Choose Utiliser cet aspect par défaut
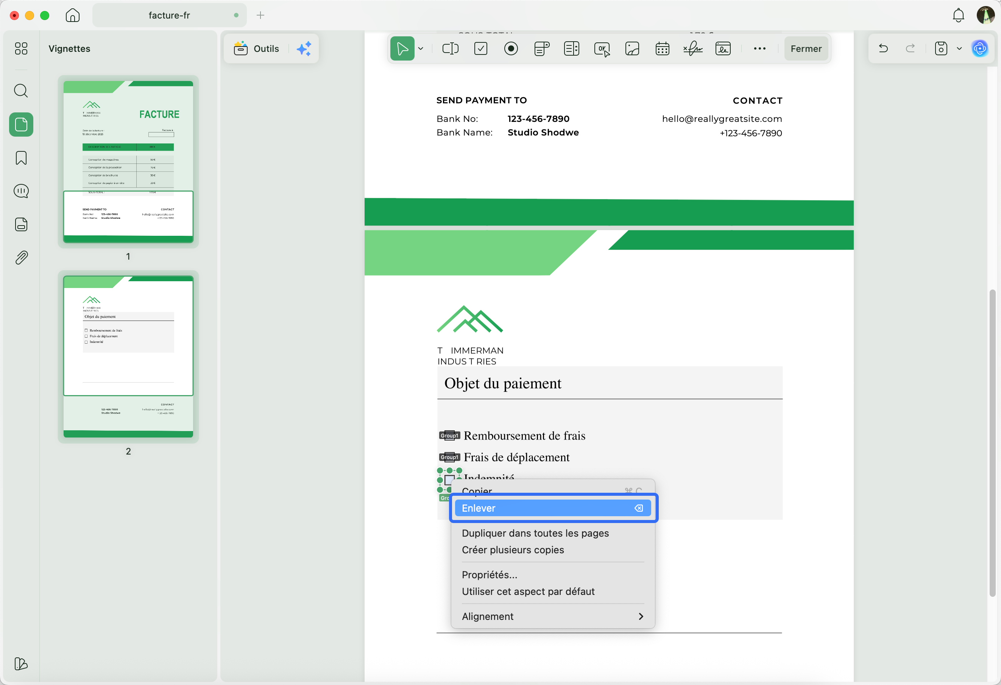Image resolution: width=1001 pixels, height=685 pixels. 553,592
